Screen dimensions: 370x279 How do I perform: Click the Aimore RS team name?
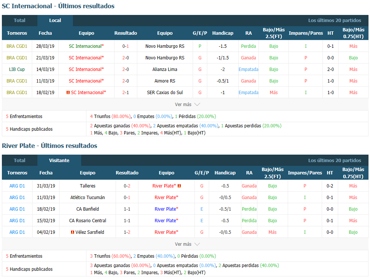(x=165, y=81)
